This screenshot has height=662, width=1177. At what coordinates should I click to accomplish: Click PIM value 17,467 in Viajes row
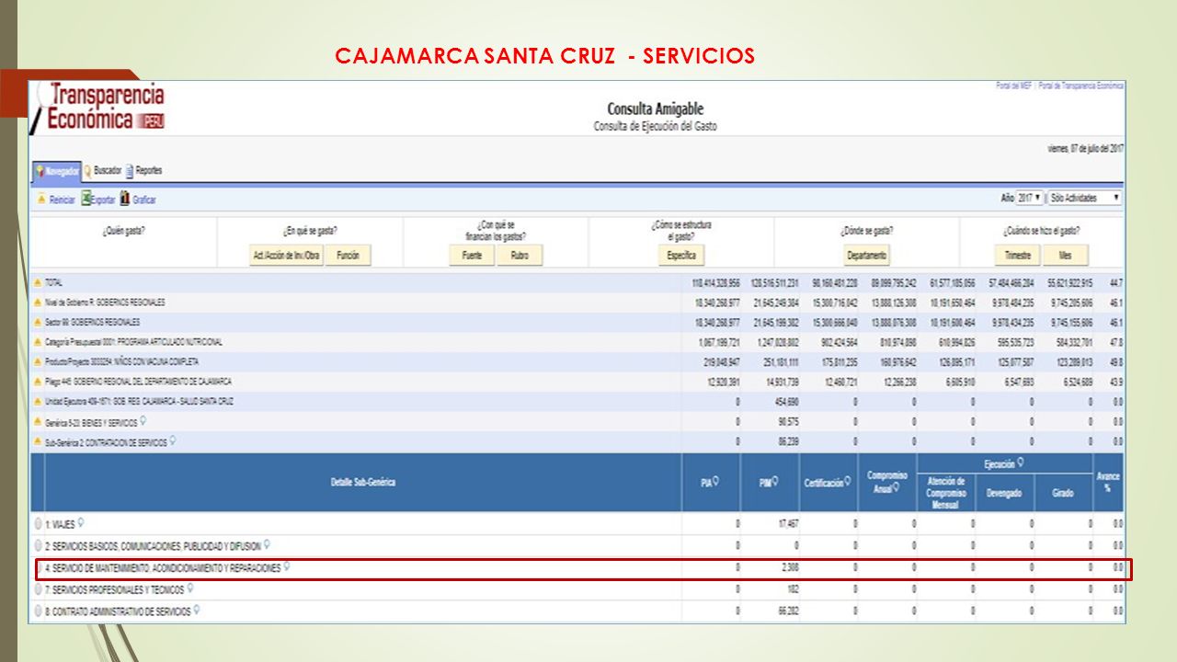(x=787, y=523)
